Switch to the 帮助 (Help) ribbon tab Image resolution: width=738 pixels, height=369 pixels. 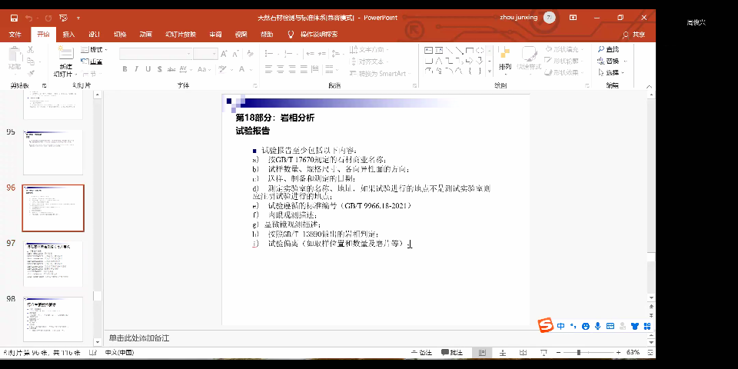[267, 35]
